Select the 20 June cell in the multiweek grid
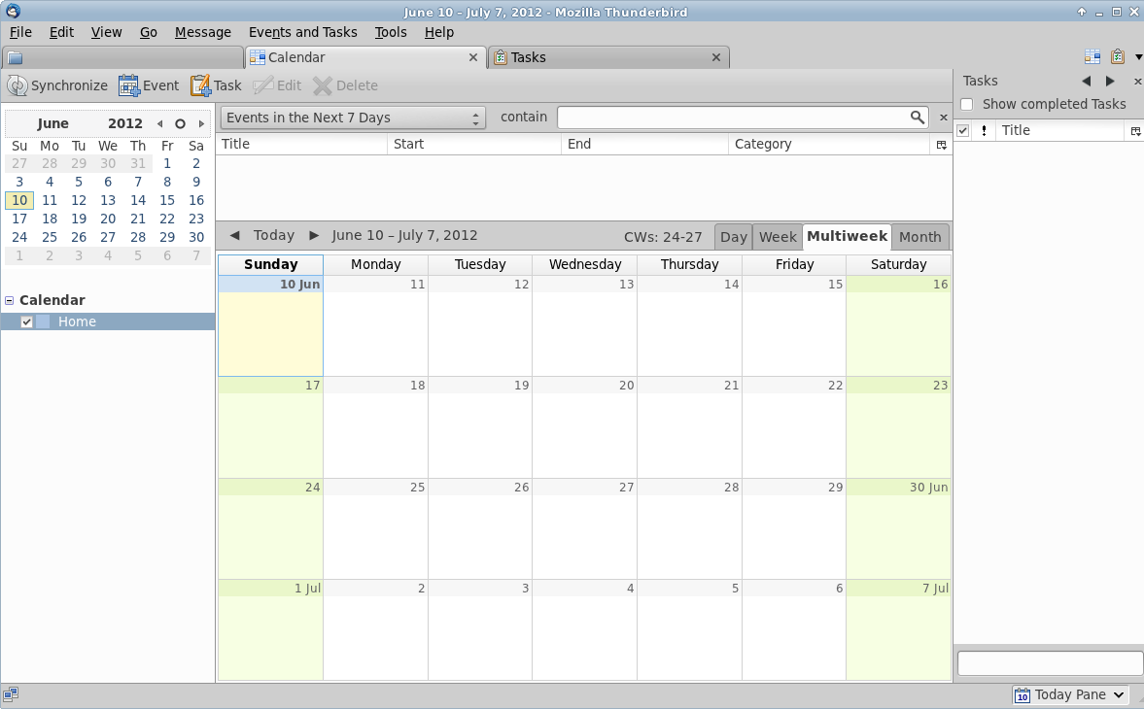1144x709 pixels. pos(584,427)
